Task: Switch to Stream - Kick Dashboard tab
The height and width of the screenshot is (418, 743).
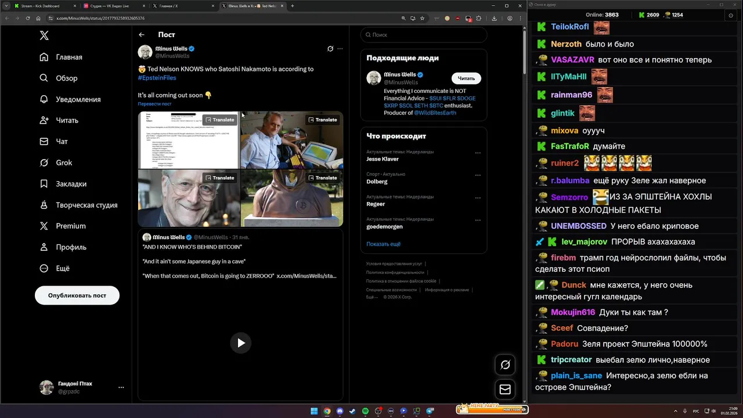Action: click(x=45, y=6)
